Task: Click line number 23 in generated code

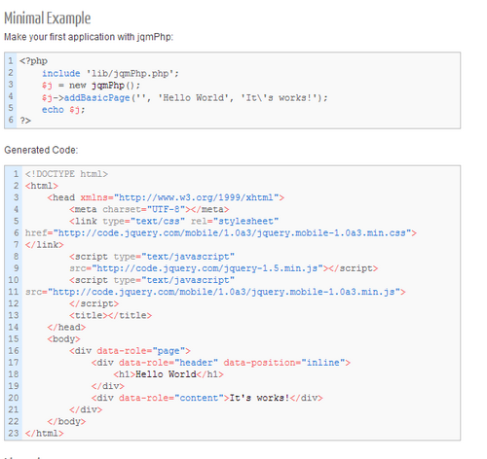Action: pos(14,434)
